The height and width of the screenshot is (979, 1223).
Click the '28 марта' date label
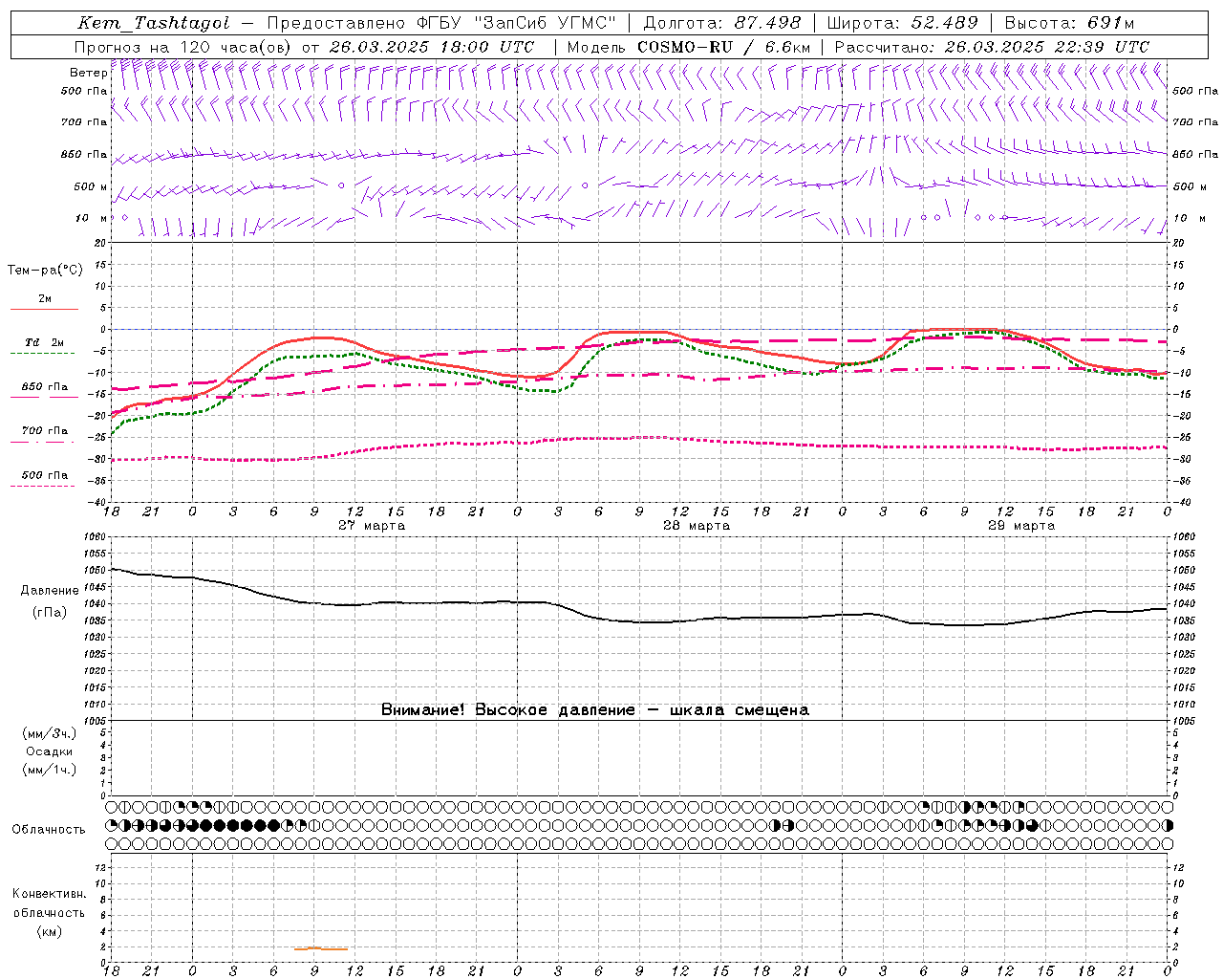[x=697, y=526]
